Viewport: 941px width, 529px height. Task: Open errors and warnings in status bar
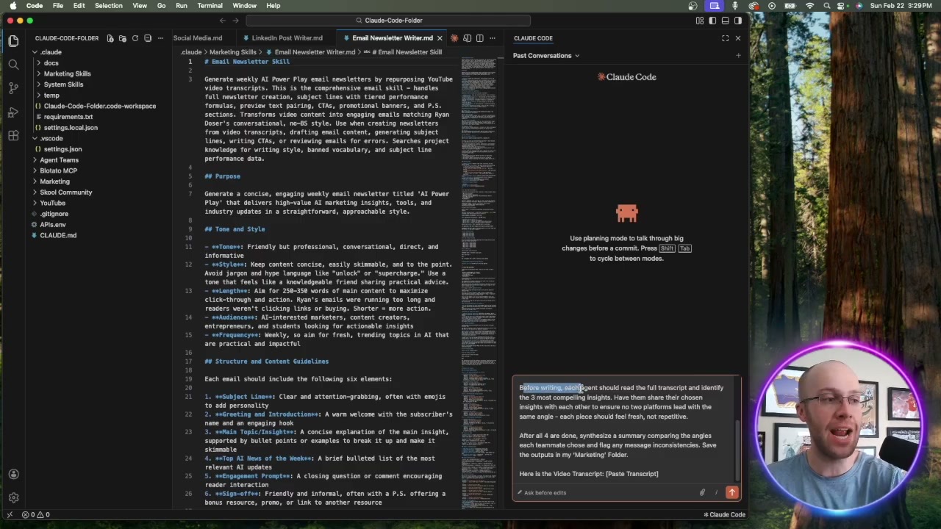(x=35, y=514)
